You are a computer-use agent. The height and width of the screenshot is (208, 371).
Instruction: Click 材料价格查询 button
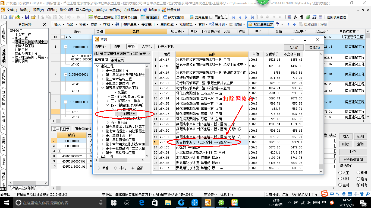click(x=353, y=160)
